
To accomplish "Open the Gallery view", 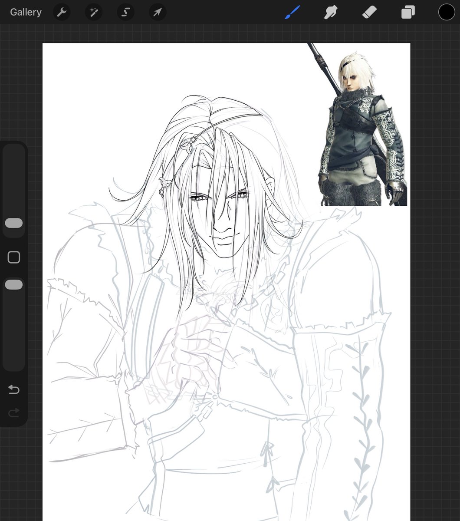I will point(26,12).
